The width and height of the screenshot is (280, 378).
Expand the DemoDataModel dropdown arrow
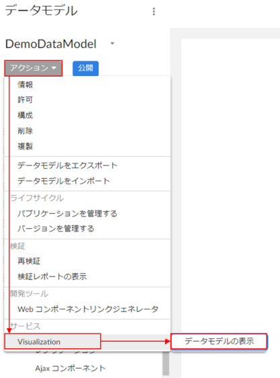(112, 44)
